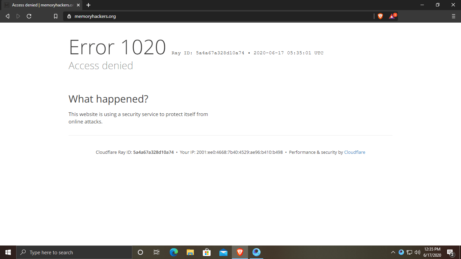Open a new tab with plus button
The height and width of the screenshot is (259, 461).
tap(88, 5)
